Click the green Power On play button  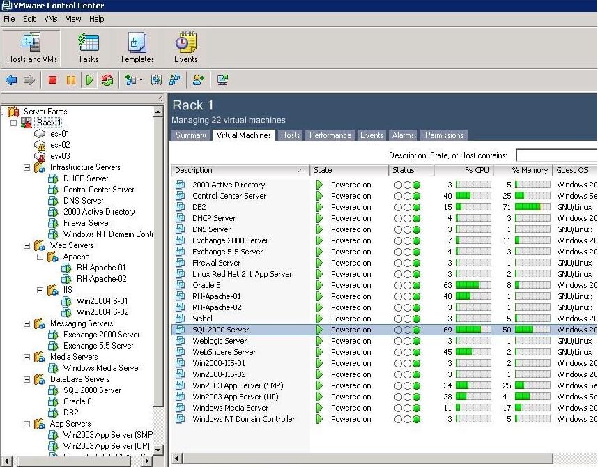pos(89,80)
